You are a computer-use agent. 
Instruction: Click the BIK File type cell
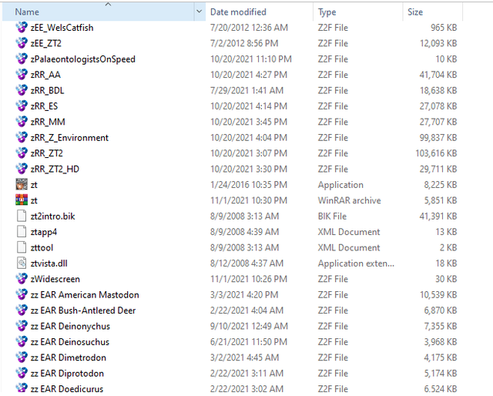[332, 216]
